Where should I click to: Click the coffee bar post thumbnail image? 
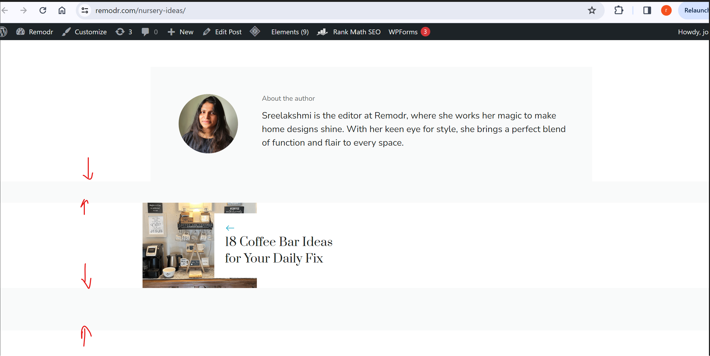178,245
